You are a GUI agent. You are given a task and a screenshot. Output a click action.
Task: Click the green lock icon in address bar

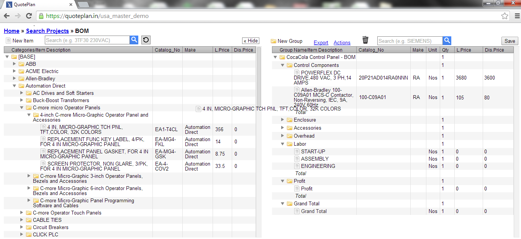(x=41, y=16)
